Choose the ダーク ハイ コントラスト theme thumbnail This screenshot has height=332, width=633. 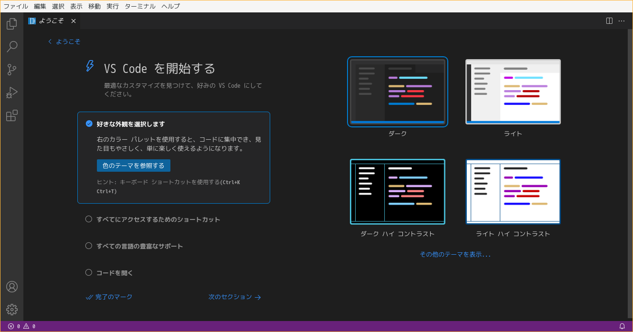point(398,192)
